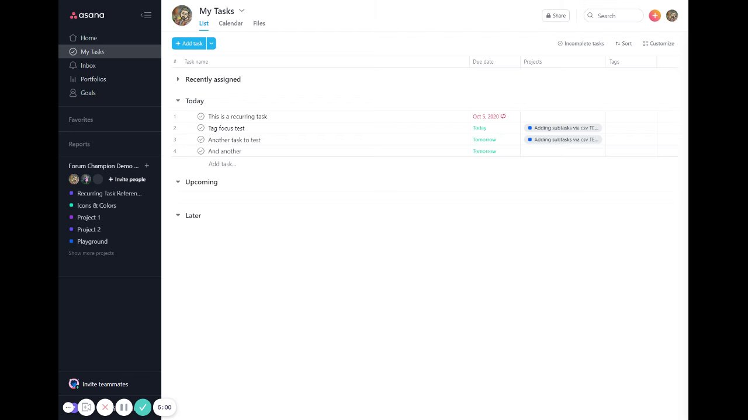This screenshot has width=748, height=420.
Task: Cancel the recording with the red X button
Action: (105, 407)
